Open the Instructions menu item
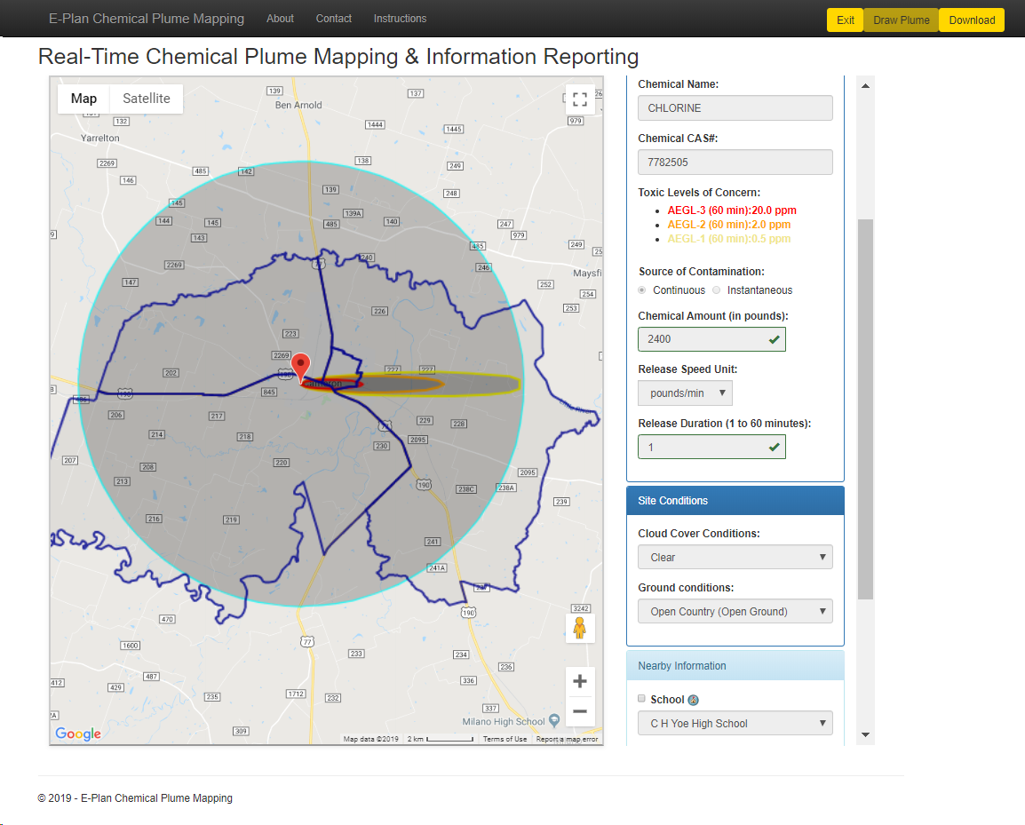 pyautogui.click(x=400, y=19)
